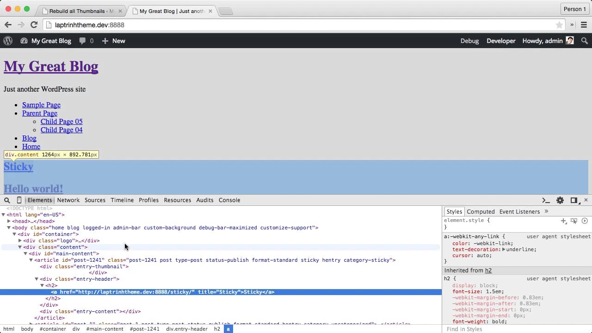Open the Console panel tab
Screen dimensions: 592x333
(229, 200)
